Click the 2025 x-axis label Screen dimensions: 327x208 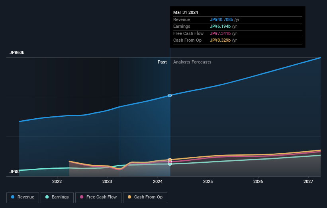[208, 181]
